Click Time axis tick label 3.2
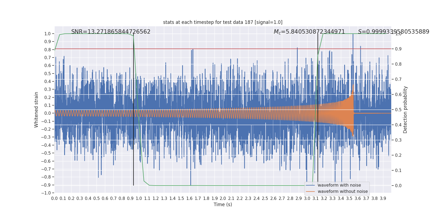The height and width of the screenshot is (217, 435). [x=324, y=199]
